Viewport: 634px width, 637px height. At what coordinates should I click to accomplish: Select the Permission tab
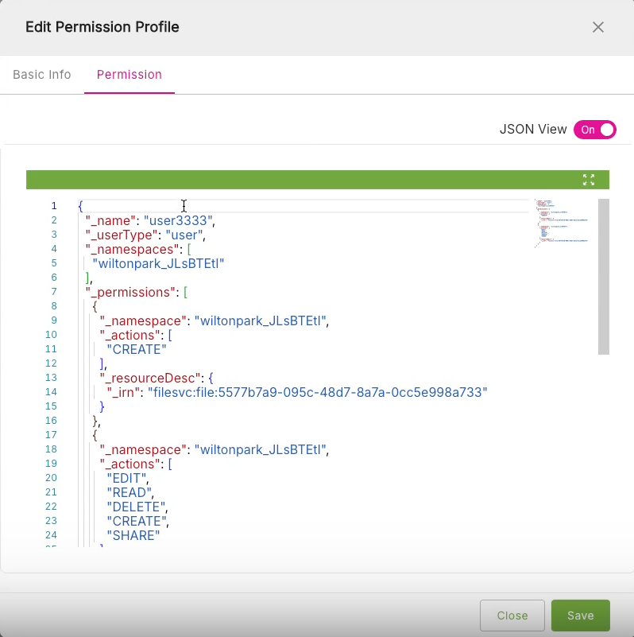tap(130, 75)
